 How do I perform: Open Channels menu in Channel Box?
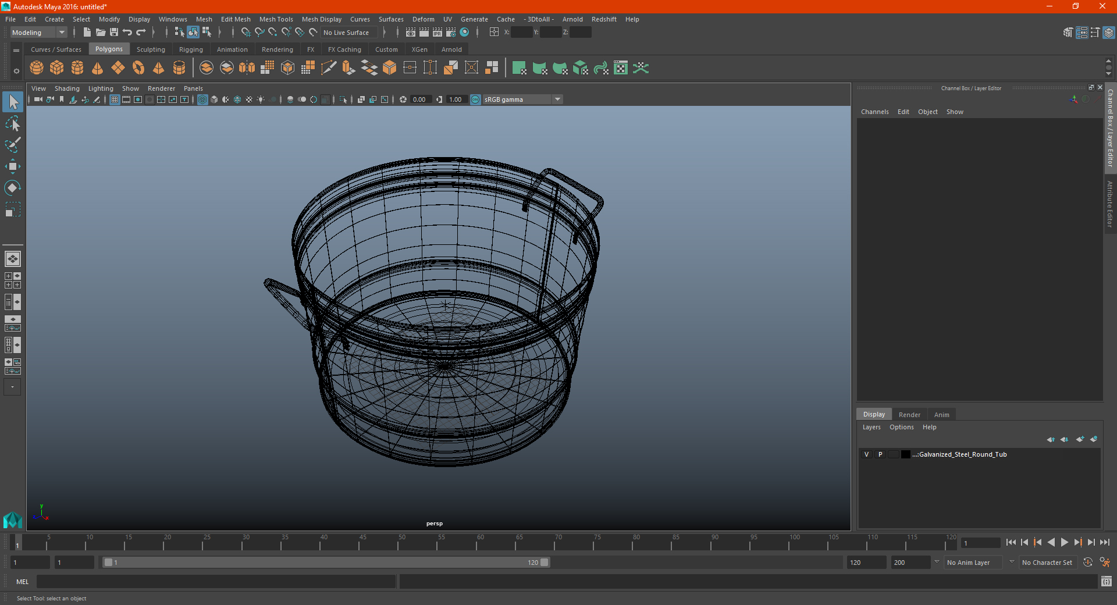[874, 112]
